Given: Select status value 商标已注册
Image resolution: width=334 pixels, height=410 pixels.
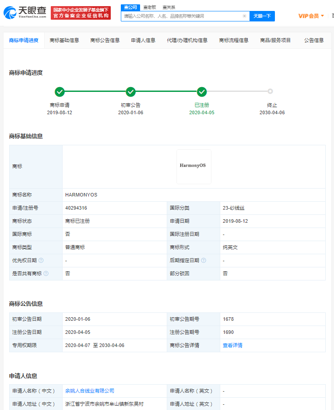Looking at the screenshot, I should point(77,221).
